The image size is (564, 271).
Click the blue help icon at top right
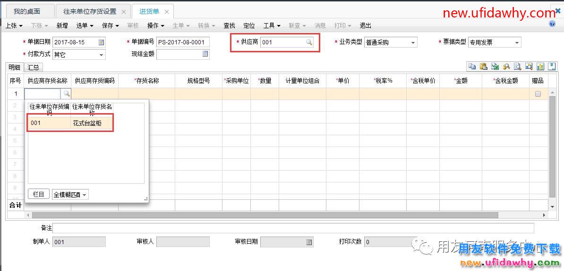coord(552,24)
